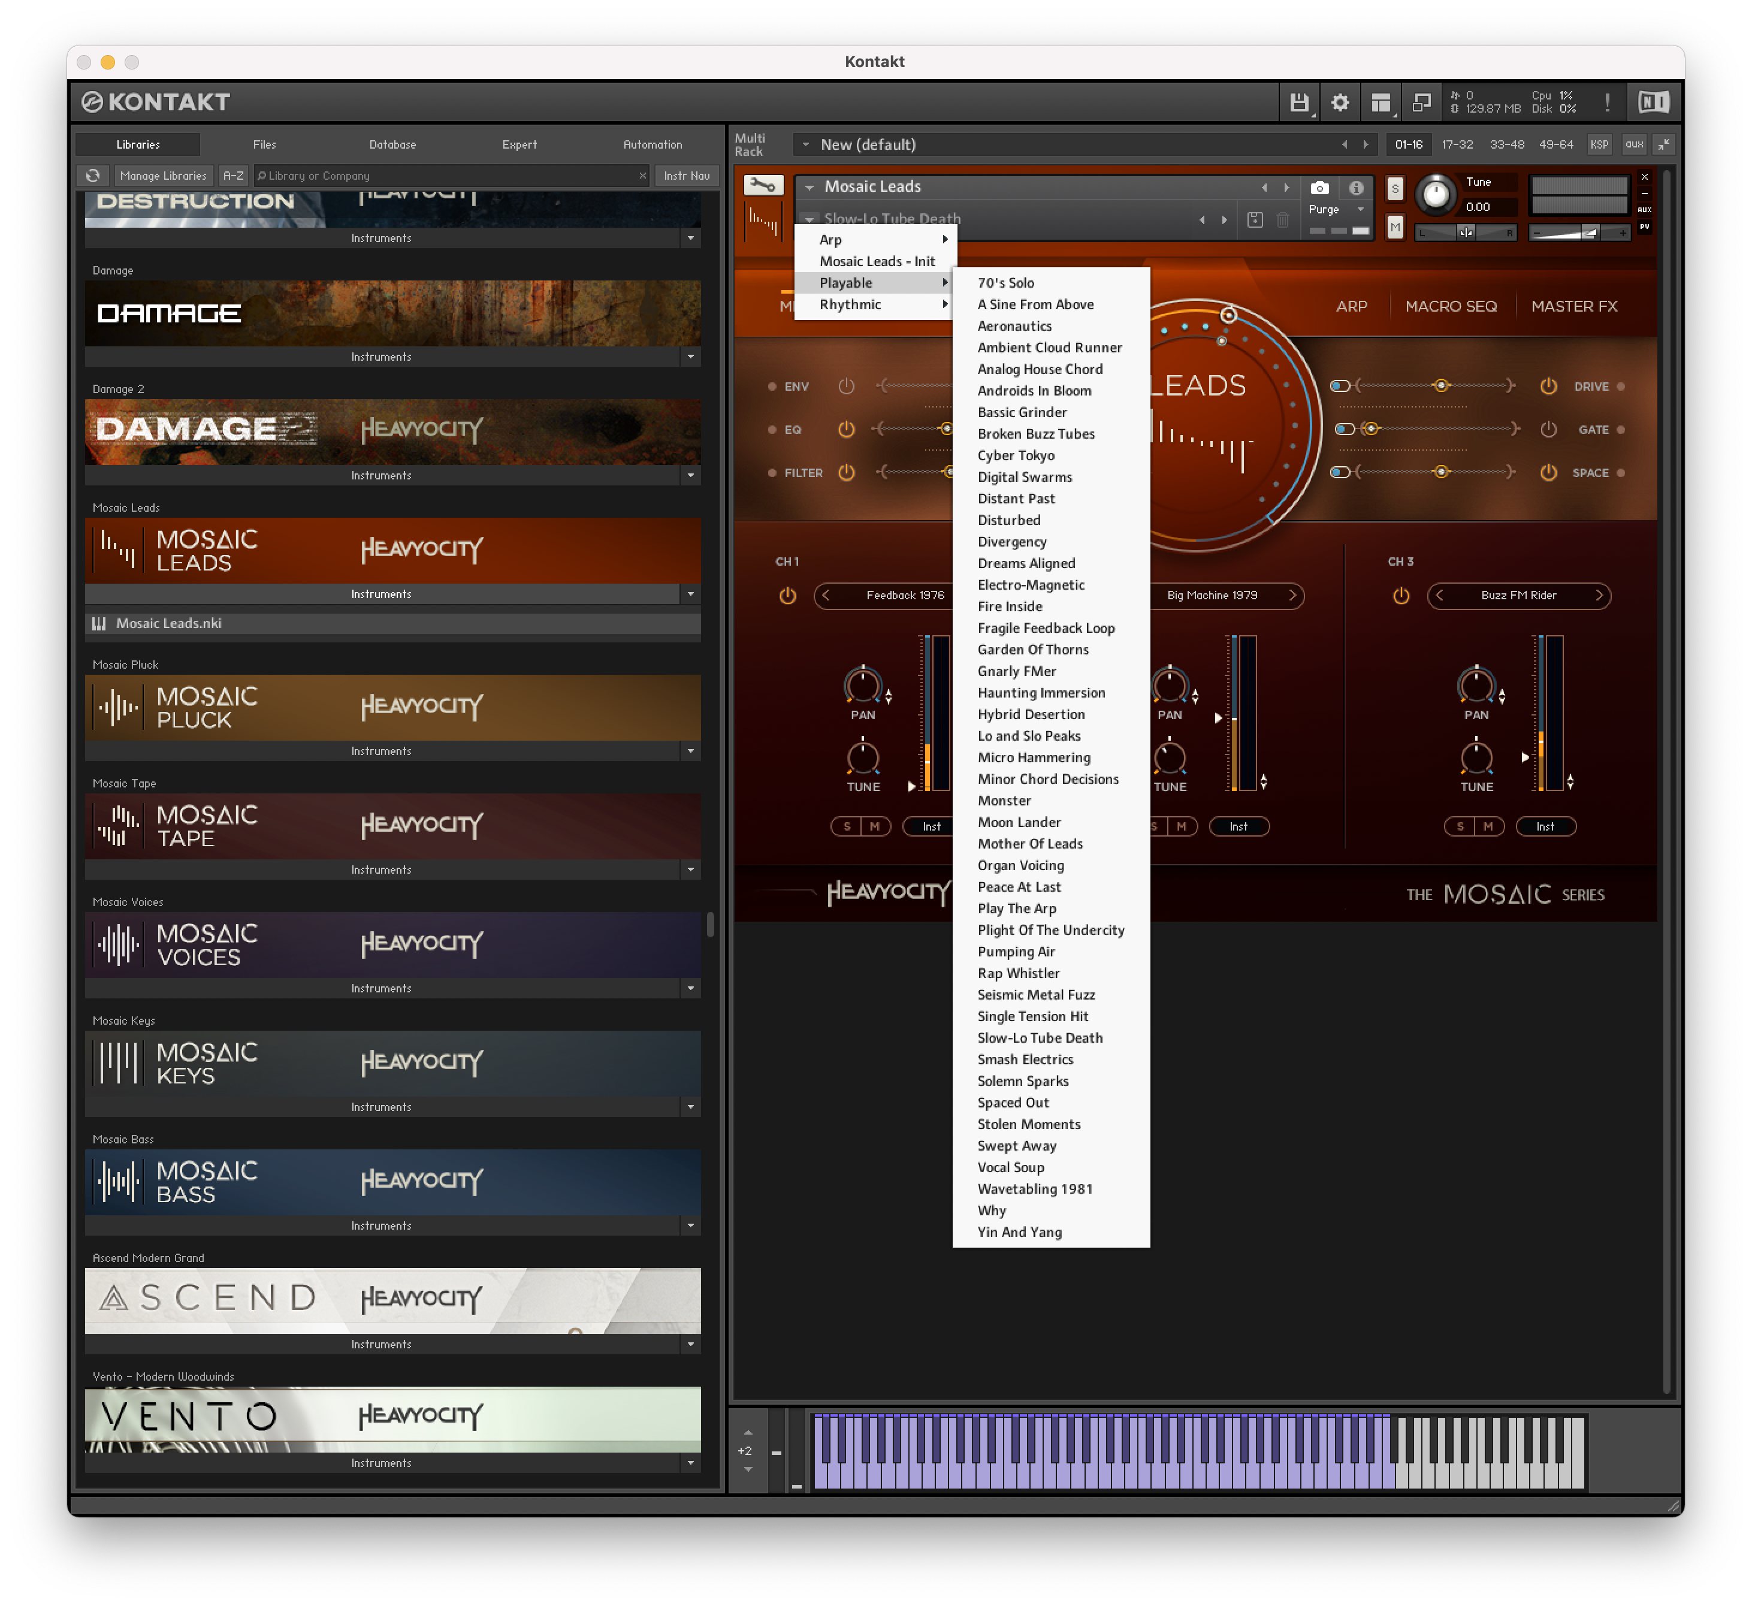Click the Native Instruments NI logo
Image resolution: width=1752 pixels, height=1606 pixels.
tap(1653, 102)
